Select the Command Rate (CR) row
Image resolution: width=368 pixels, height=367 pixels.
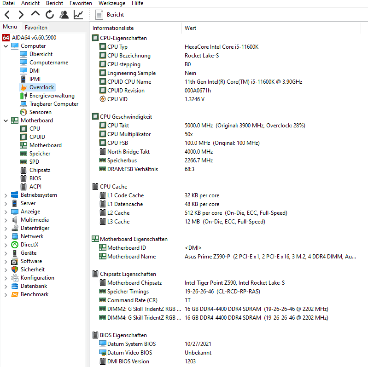point(225,300)
